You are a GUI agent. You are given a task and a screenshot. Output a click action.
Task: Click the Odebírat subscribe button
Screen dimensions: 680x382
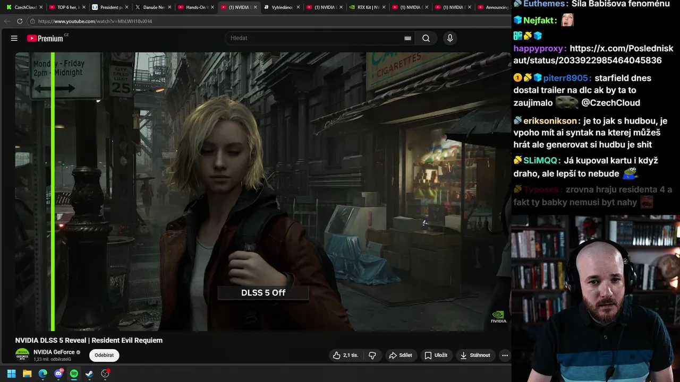[x=104, y=355]
